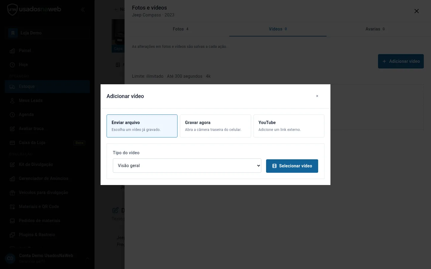Image resolution: width=431 pixels, height=269 pixels.
Task: Open Avaliar troca in sidebar
Action: [47, 129]
